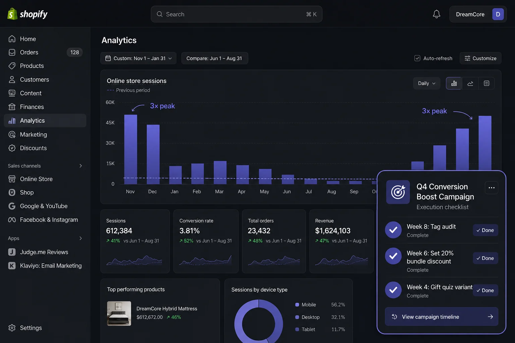515x343 pixels.
Task: Open DreamCore Hybrid Mattress product link
Action: tap(167, 308)
